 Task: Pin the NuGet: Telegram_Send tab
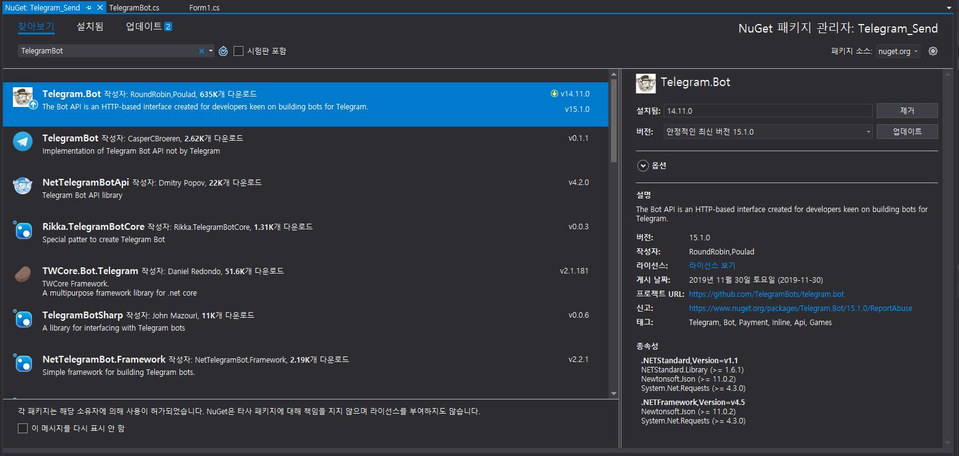click(90, 8)
